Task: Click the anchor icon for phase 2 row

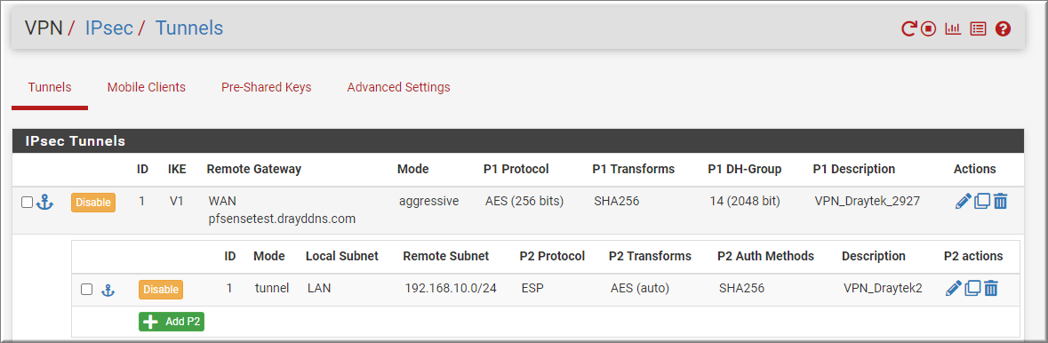Action: tap(108, 290)
